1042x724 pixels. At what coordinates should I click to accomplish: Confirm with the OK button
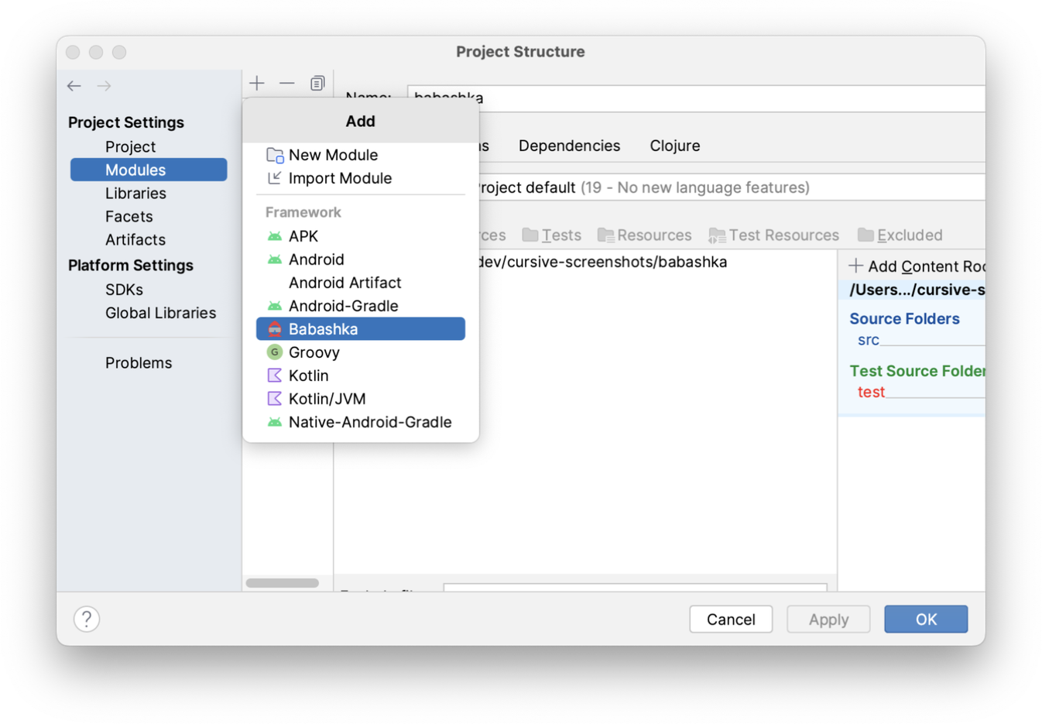[x=926, y=619]
